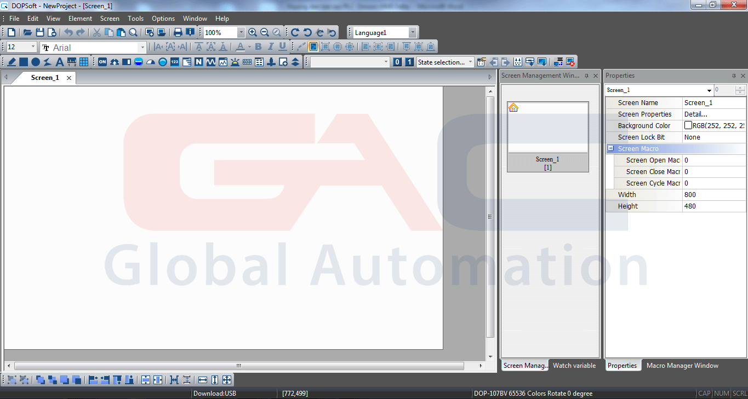Toggle Bold text formatting

[258, 47]
